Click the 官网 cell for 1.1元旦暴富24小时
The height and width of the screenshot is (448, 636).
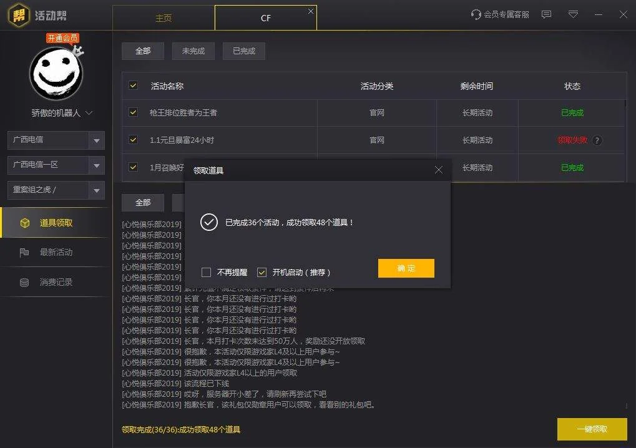377,140
